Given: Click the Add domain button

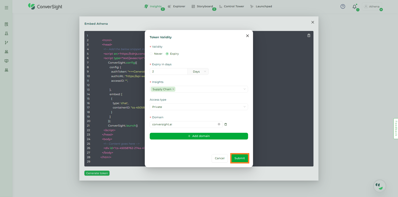Looking at the screenshot, I should tap(199, 136).
